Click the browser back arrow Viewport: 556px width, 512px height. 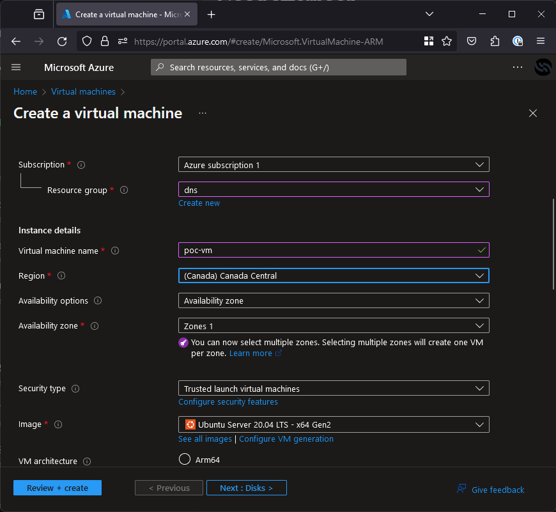[16, 42]
